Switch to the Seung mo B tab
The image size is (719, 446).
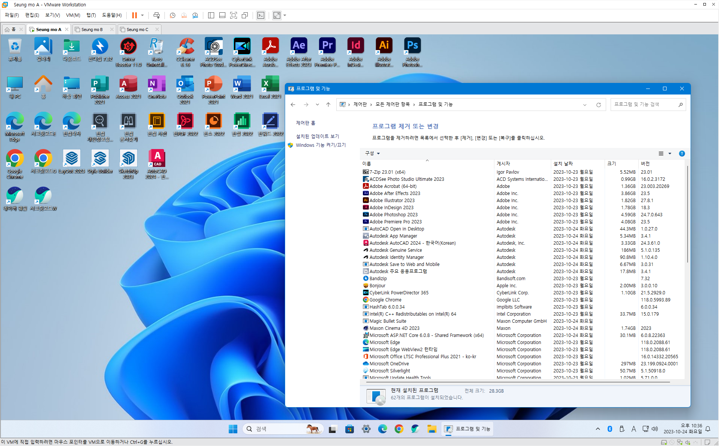92,30
